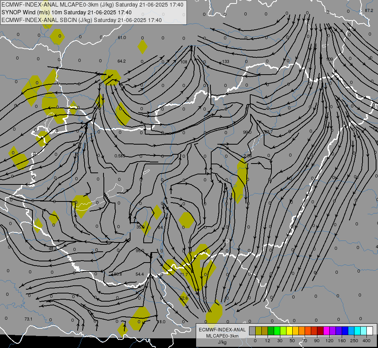
Task: Click the legend title ECMWF-INDEX-ANAL
Action: click(222, 330)
